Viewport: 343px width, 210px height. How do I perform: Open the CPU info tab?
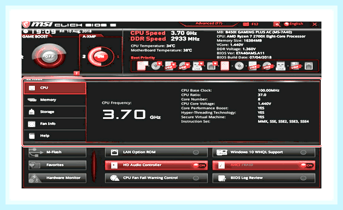[55, 88]
